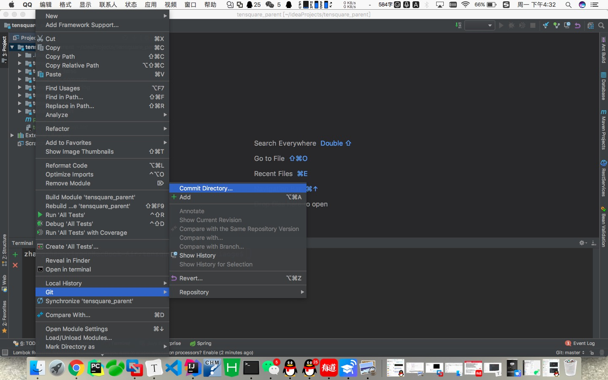Open the Ant Build side tab
The width and height of the screenshot is (608, 380).
(603, 50)
